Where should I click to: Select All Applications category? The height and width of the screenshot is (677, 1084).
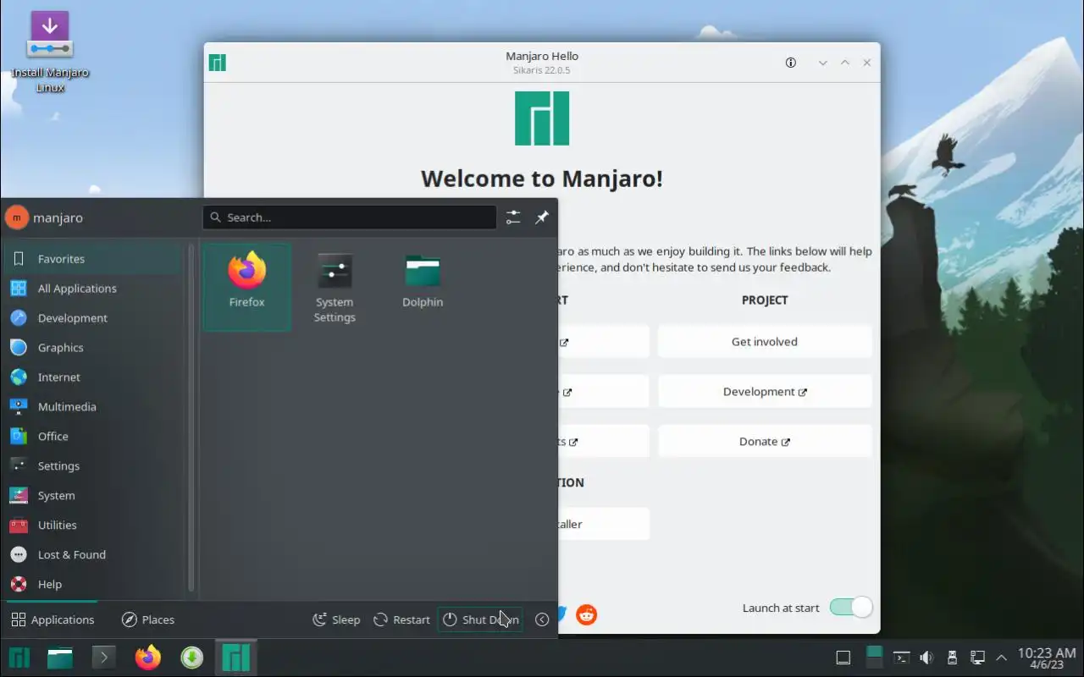pyautogui.click(x=91, y=289)
